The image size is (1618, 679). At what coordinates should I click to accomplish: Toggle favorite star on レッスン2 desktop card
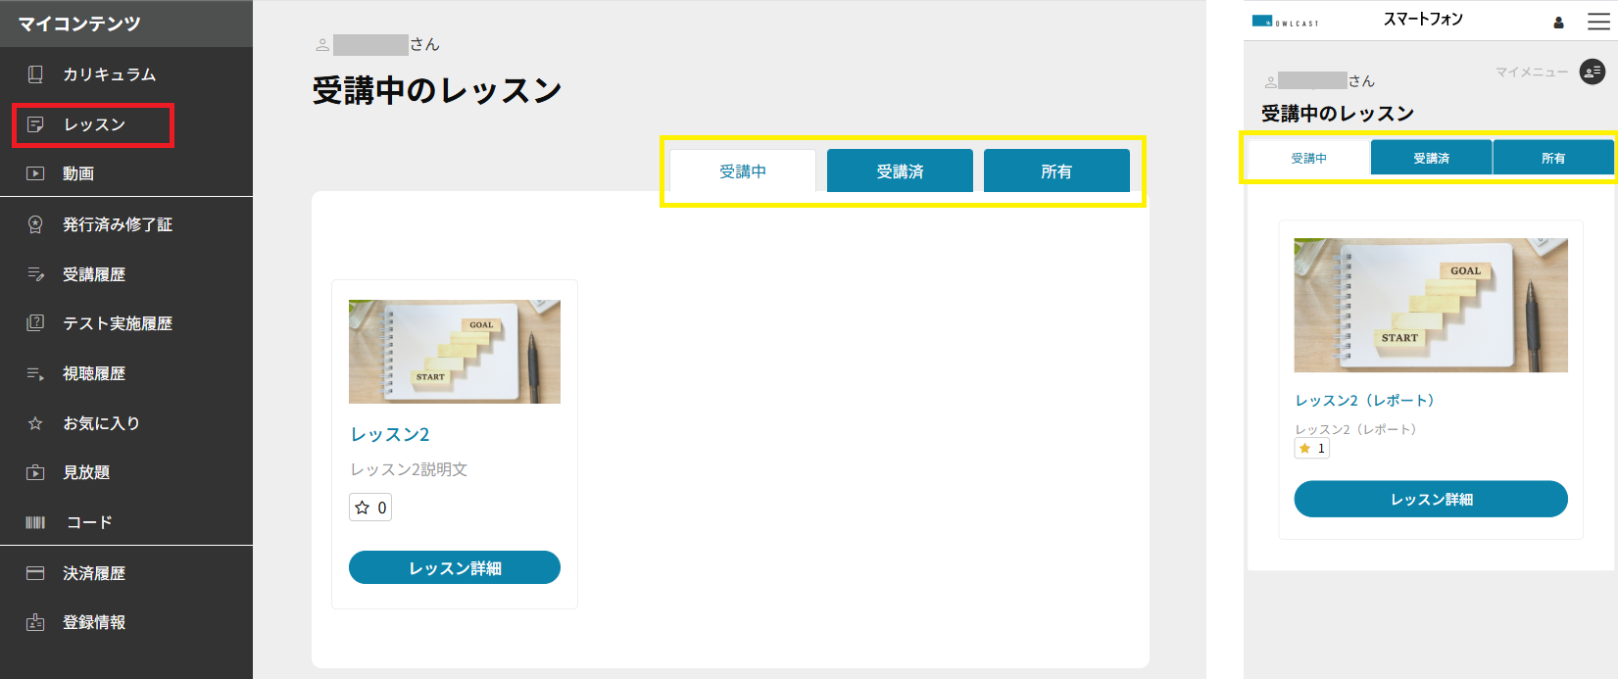pos(363,508)
